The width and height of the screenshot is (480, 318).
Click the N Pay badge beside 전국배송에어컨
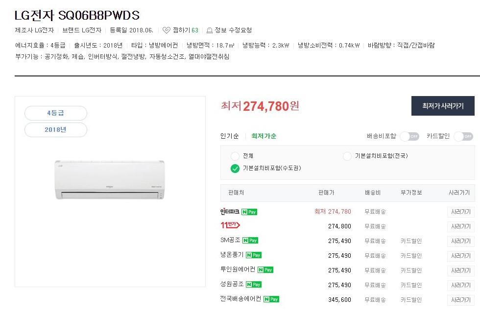[271, 299]
